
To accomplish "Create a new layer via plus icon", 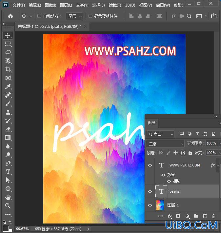I will pos(205,216).
